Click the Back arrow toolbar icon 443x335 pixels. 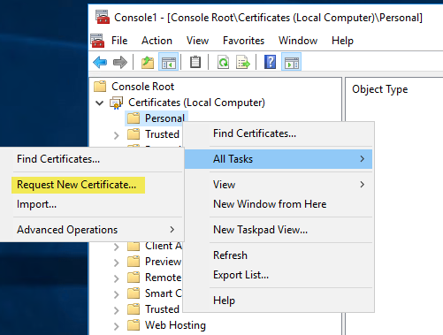(x=100, y=63)
